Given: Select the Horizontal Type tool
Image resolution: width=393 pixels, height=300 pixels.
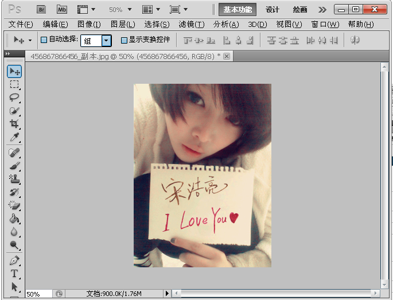Looking at the screenshot, I should pyautogui.click(x=14, y=274).
